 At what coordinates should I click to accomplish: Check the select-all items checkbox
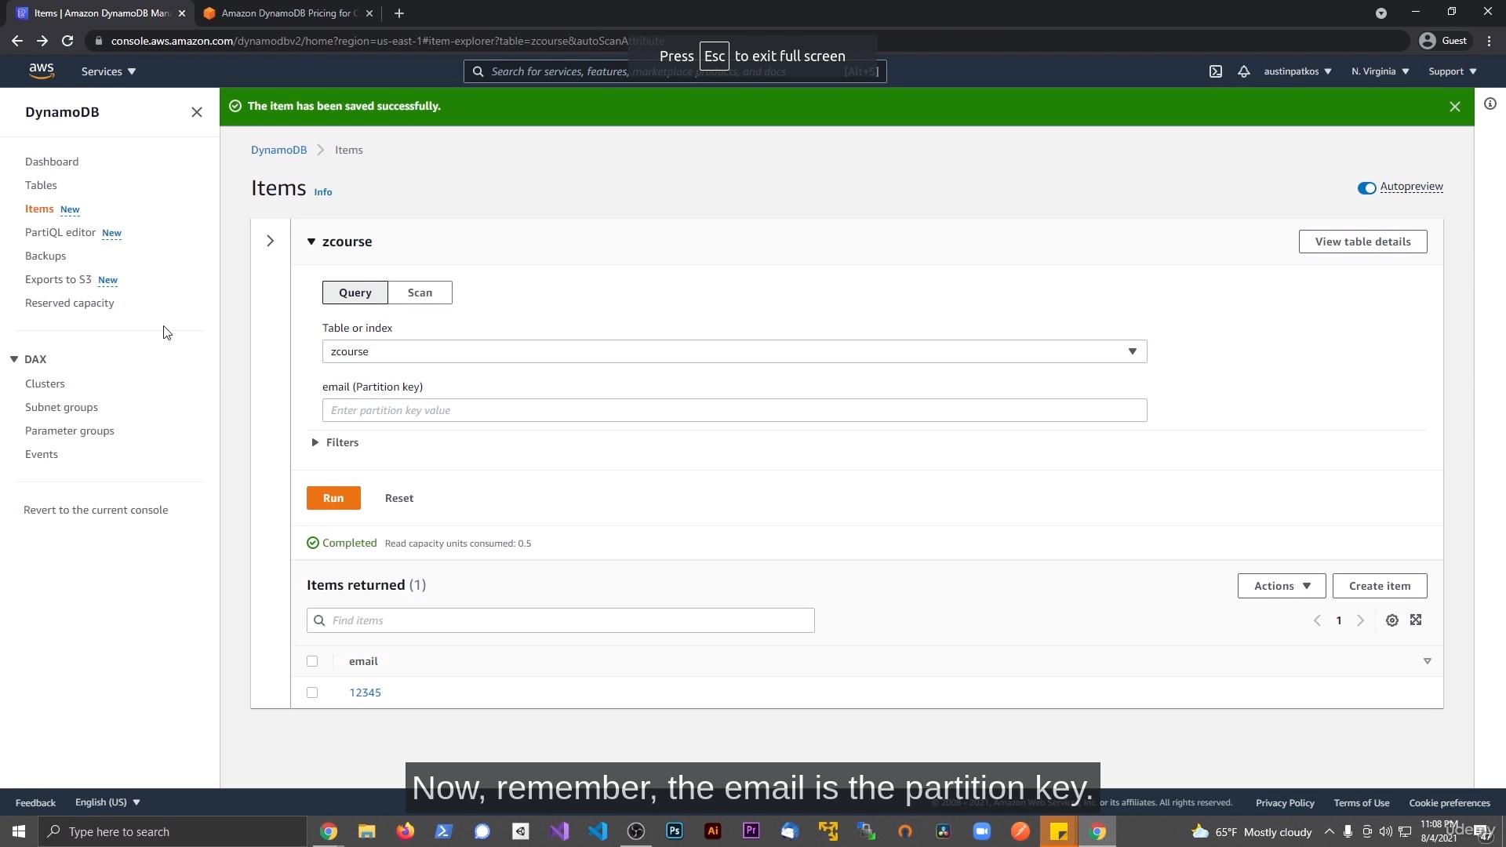point(312,661)
